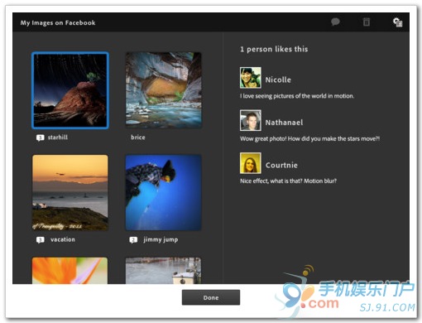422x323 pixels.
Task: Click comment 'Nice effect, what is that?'
Action: [288, 181]
